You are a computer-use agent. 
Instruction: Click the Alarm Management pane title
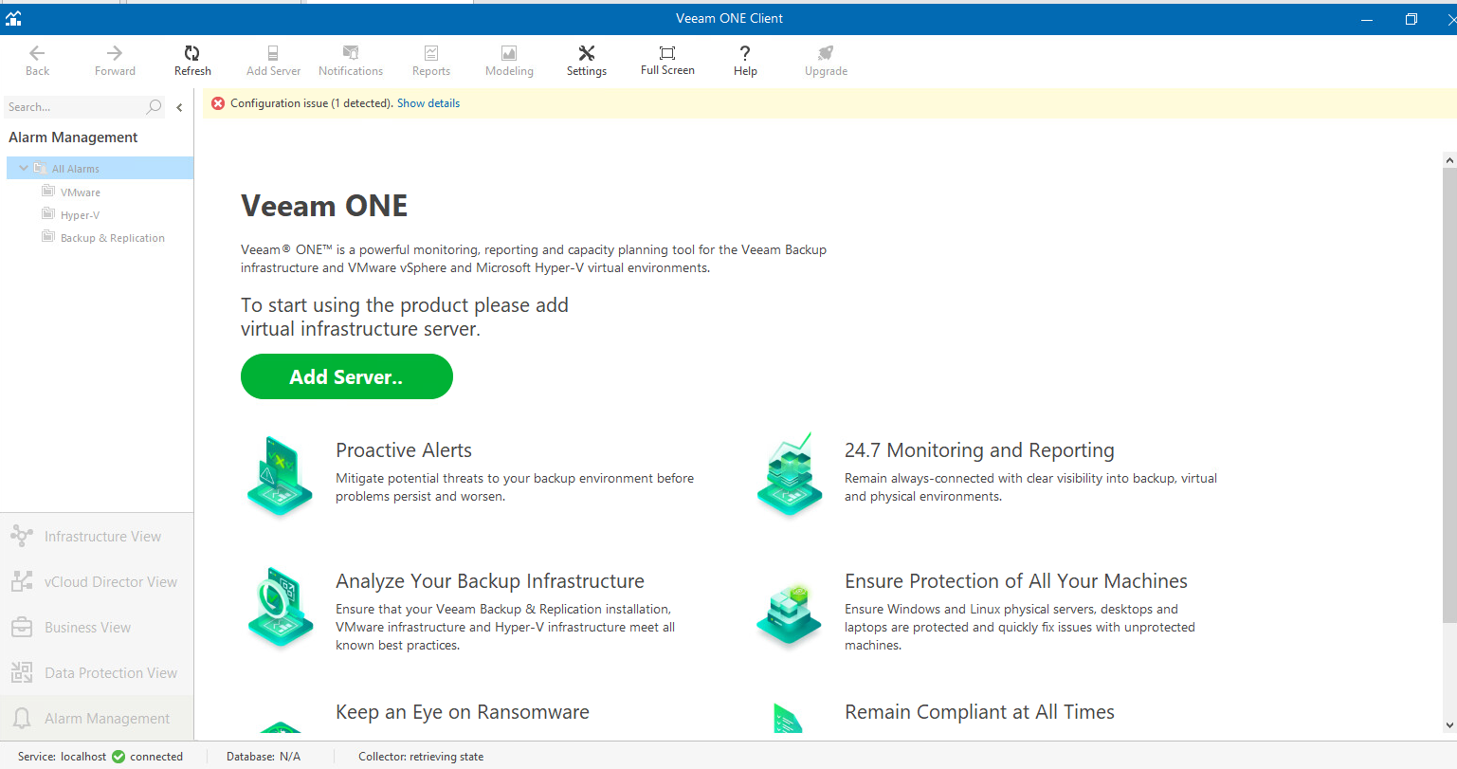(73, 137)
